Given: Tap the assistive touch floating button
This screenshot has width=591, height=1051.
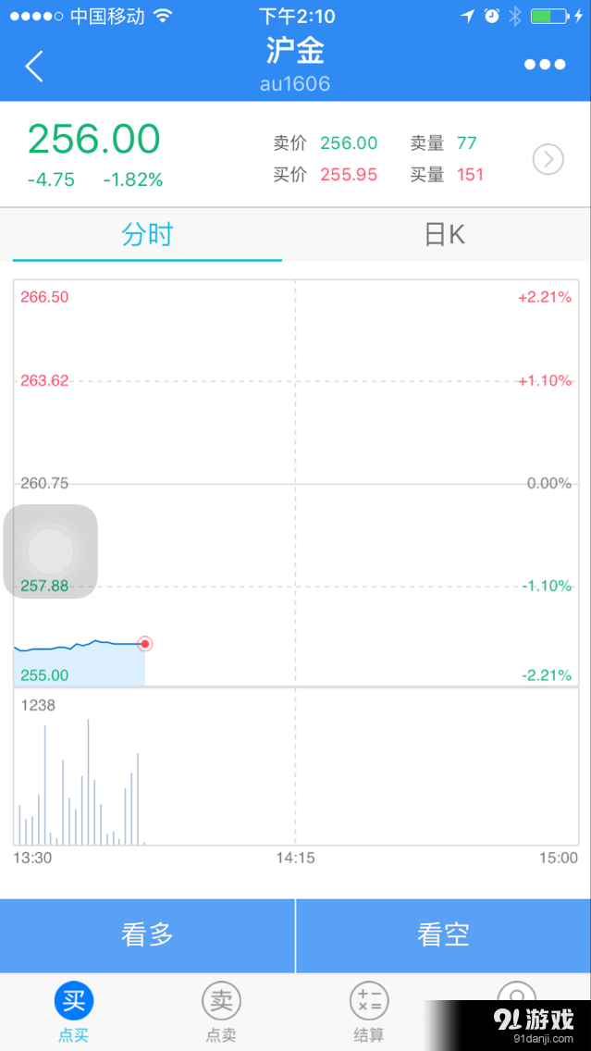Looking at the screenshot, I should point(51,550).
